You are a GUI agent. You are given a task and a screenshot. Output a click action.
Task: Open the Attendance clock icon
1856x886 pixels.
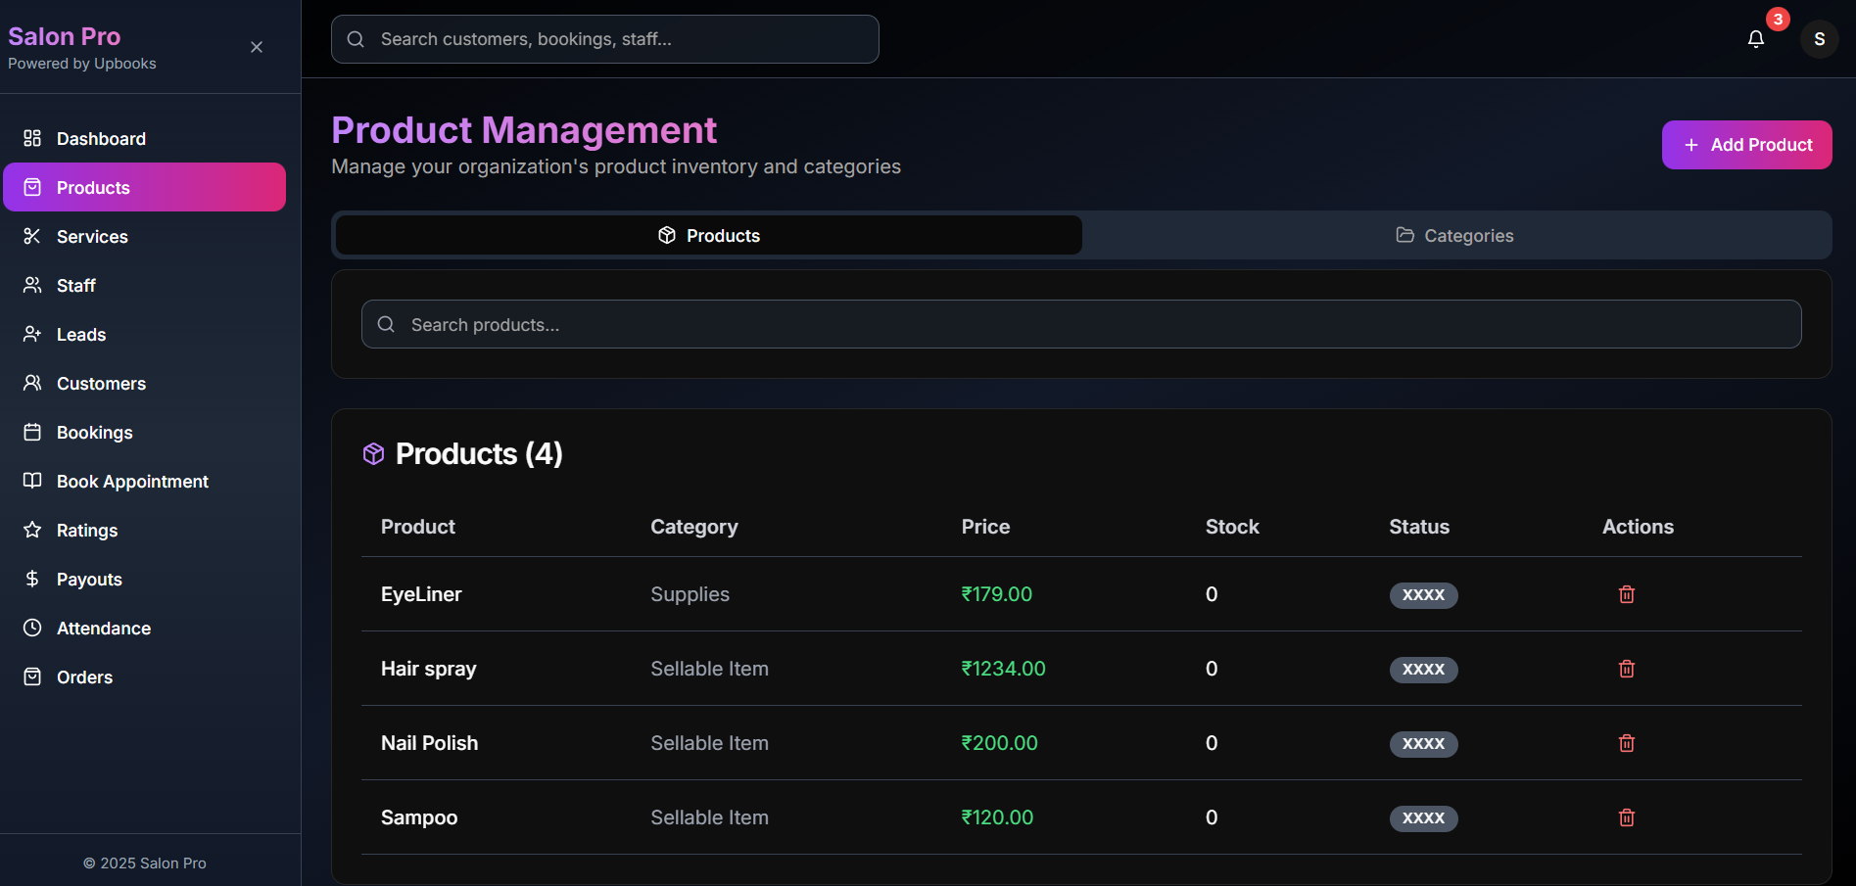point(32,628)
